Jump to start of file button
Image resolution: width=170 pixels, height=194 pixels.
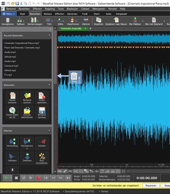(x=46, y=178)
